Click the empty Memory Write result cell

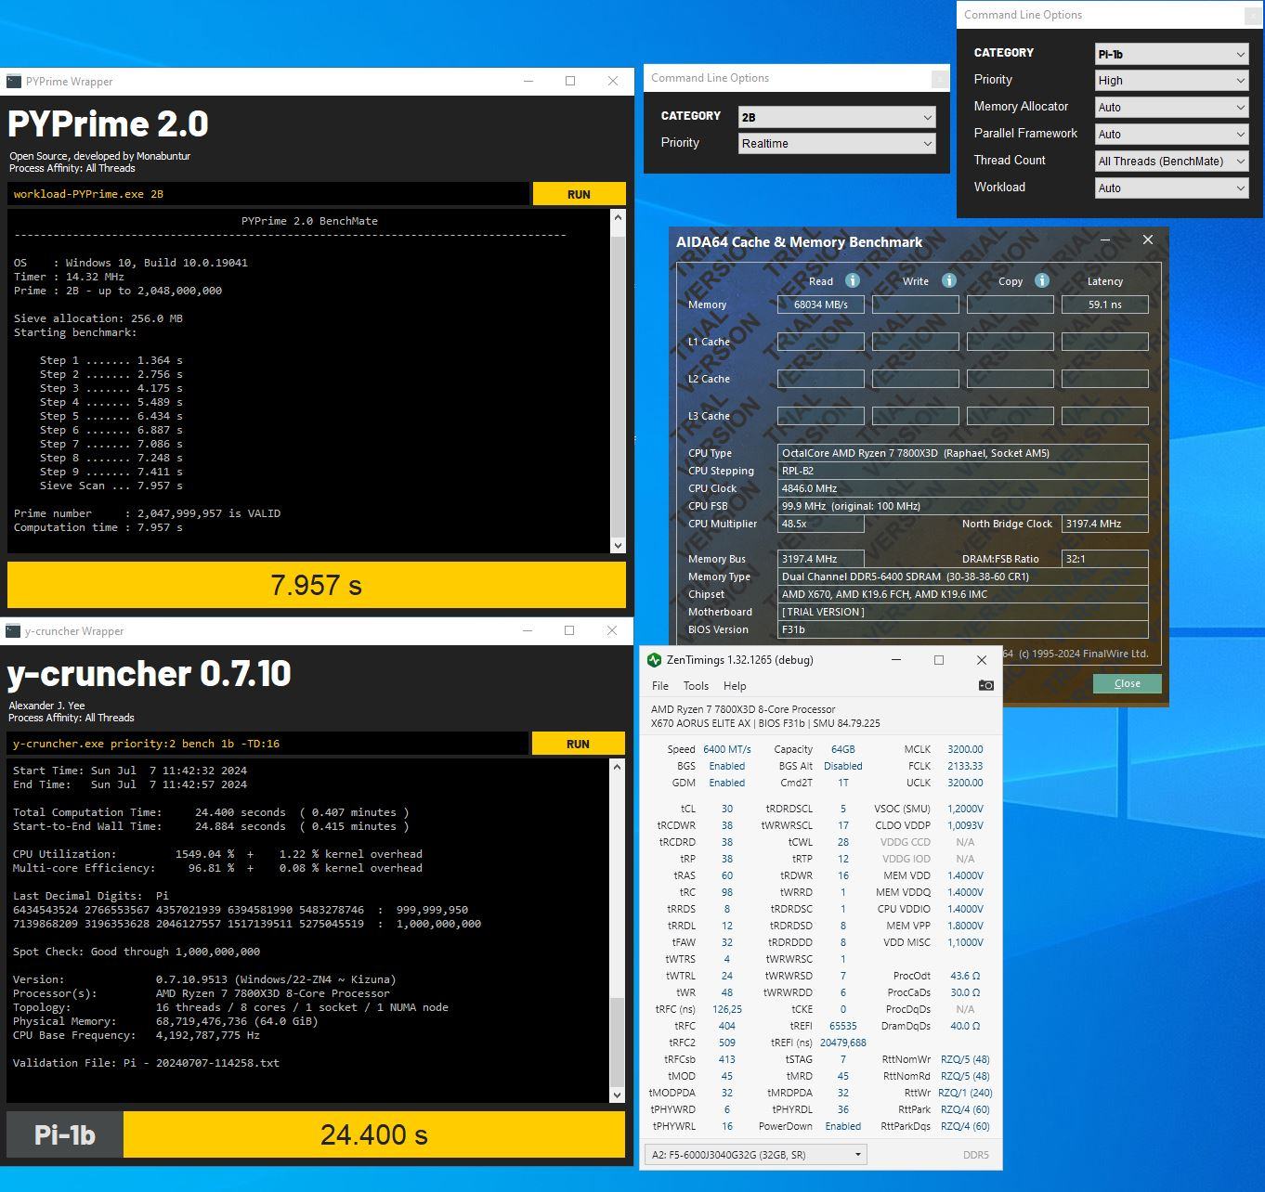(x=916, y=304)
